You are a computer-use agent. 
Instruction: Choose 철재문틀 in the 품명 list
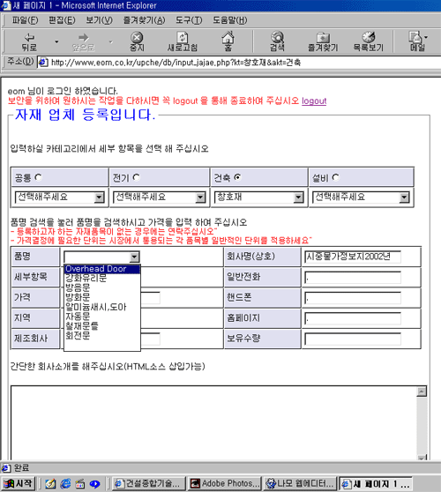pyautogui.click(x=102, y=325)
